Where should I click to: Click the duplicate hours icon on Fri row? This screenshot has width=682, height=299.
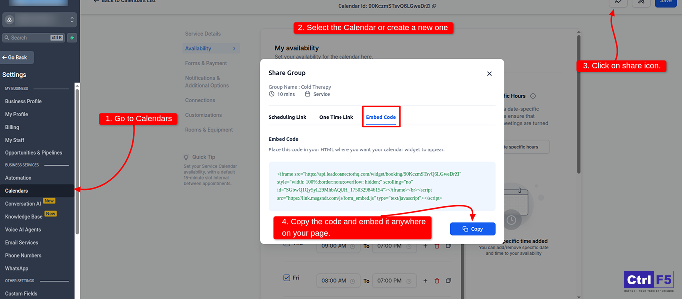pyautogui.click(x=448, y=280)
